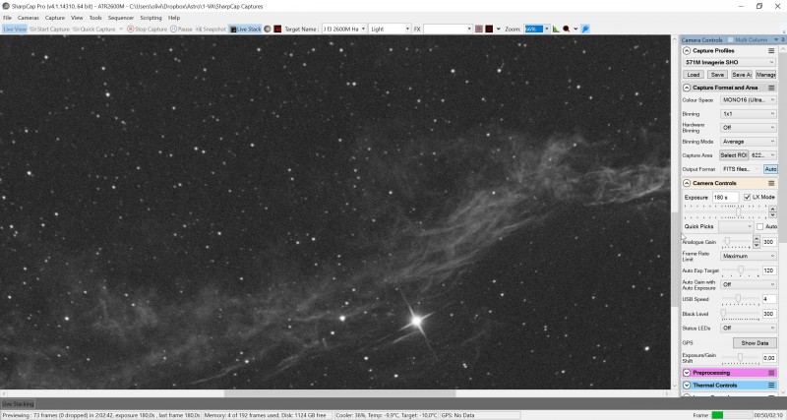Toggle the LX Mode checkbox
The height and width of the screenshot is (420, 787).
pos(747,197)
